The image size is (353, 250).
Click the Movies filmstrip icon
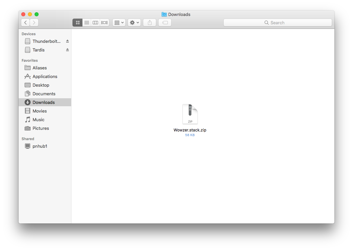click(x=28, y=111)
